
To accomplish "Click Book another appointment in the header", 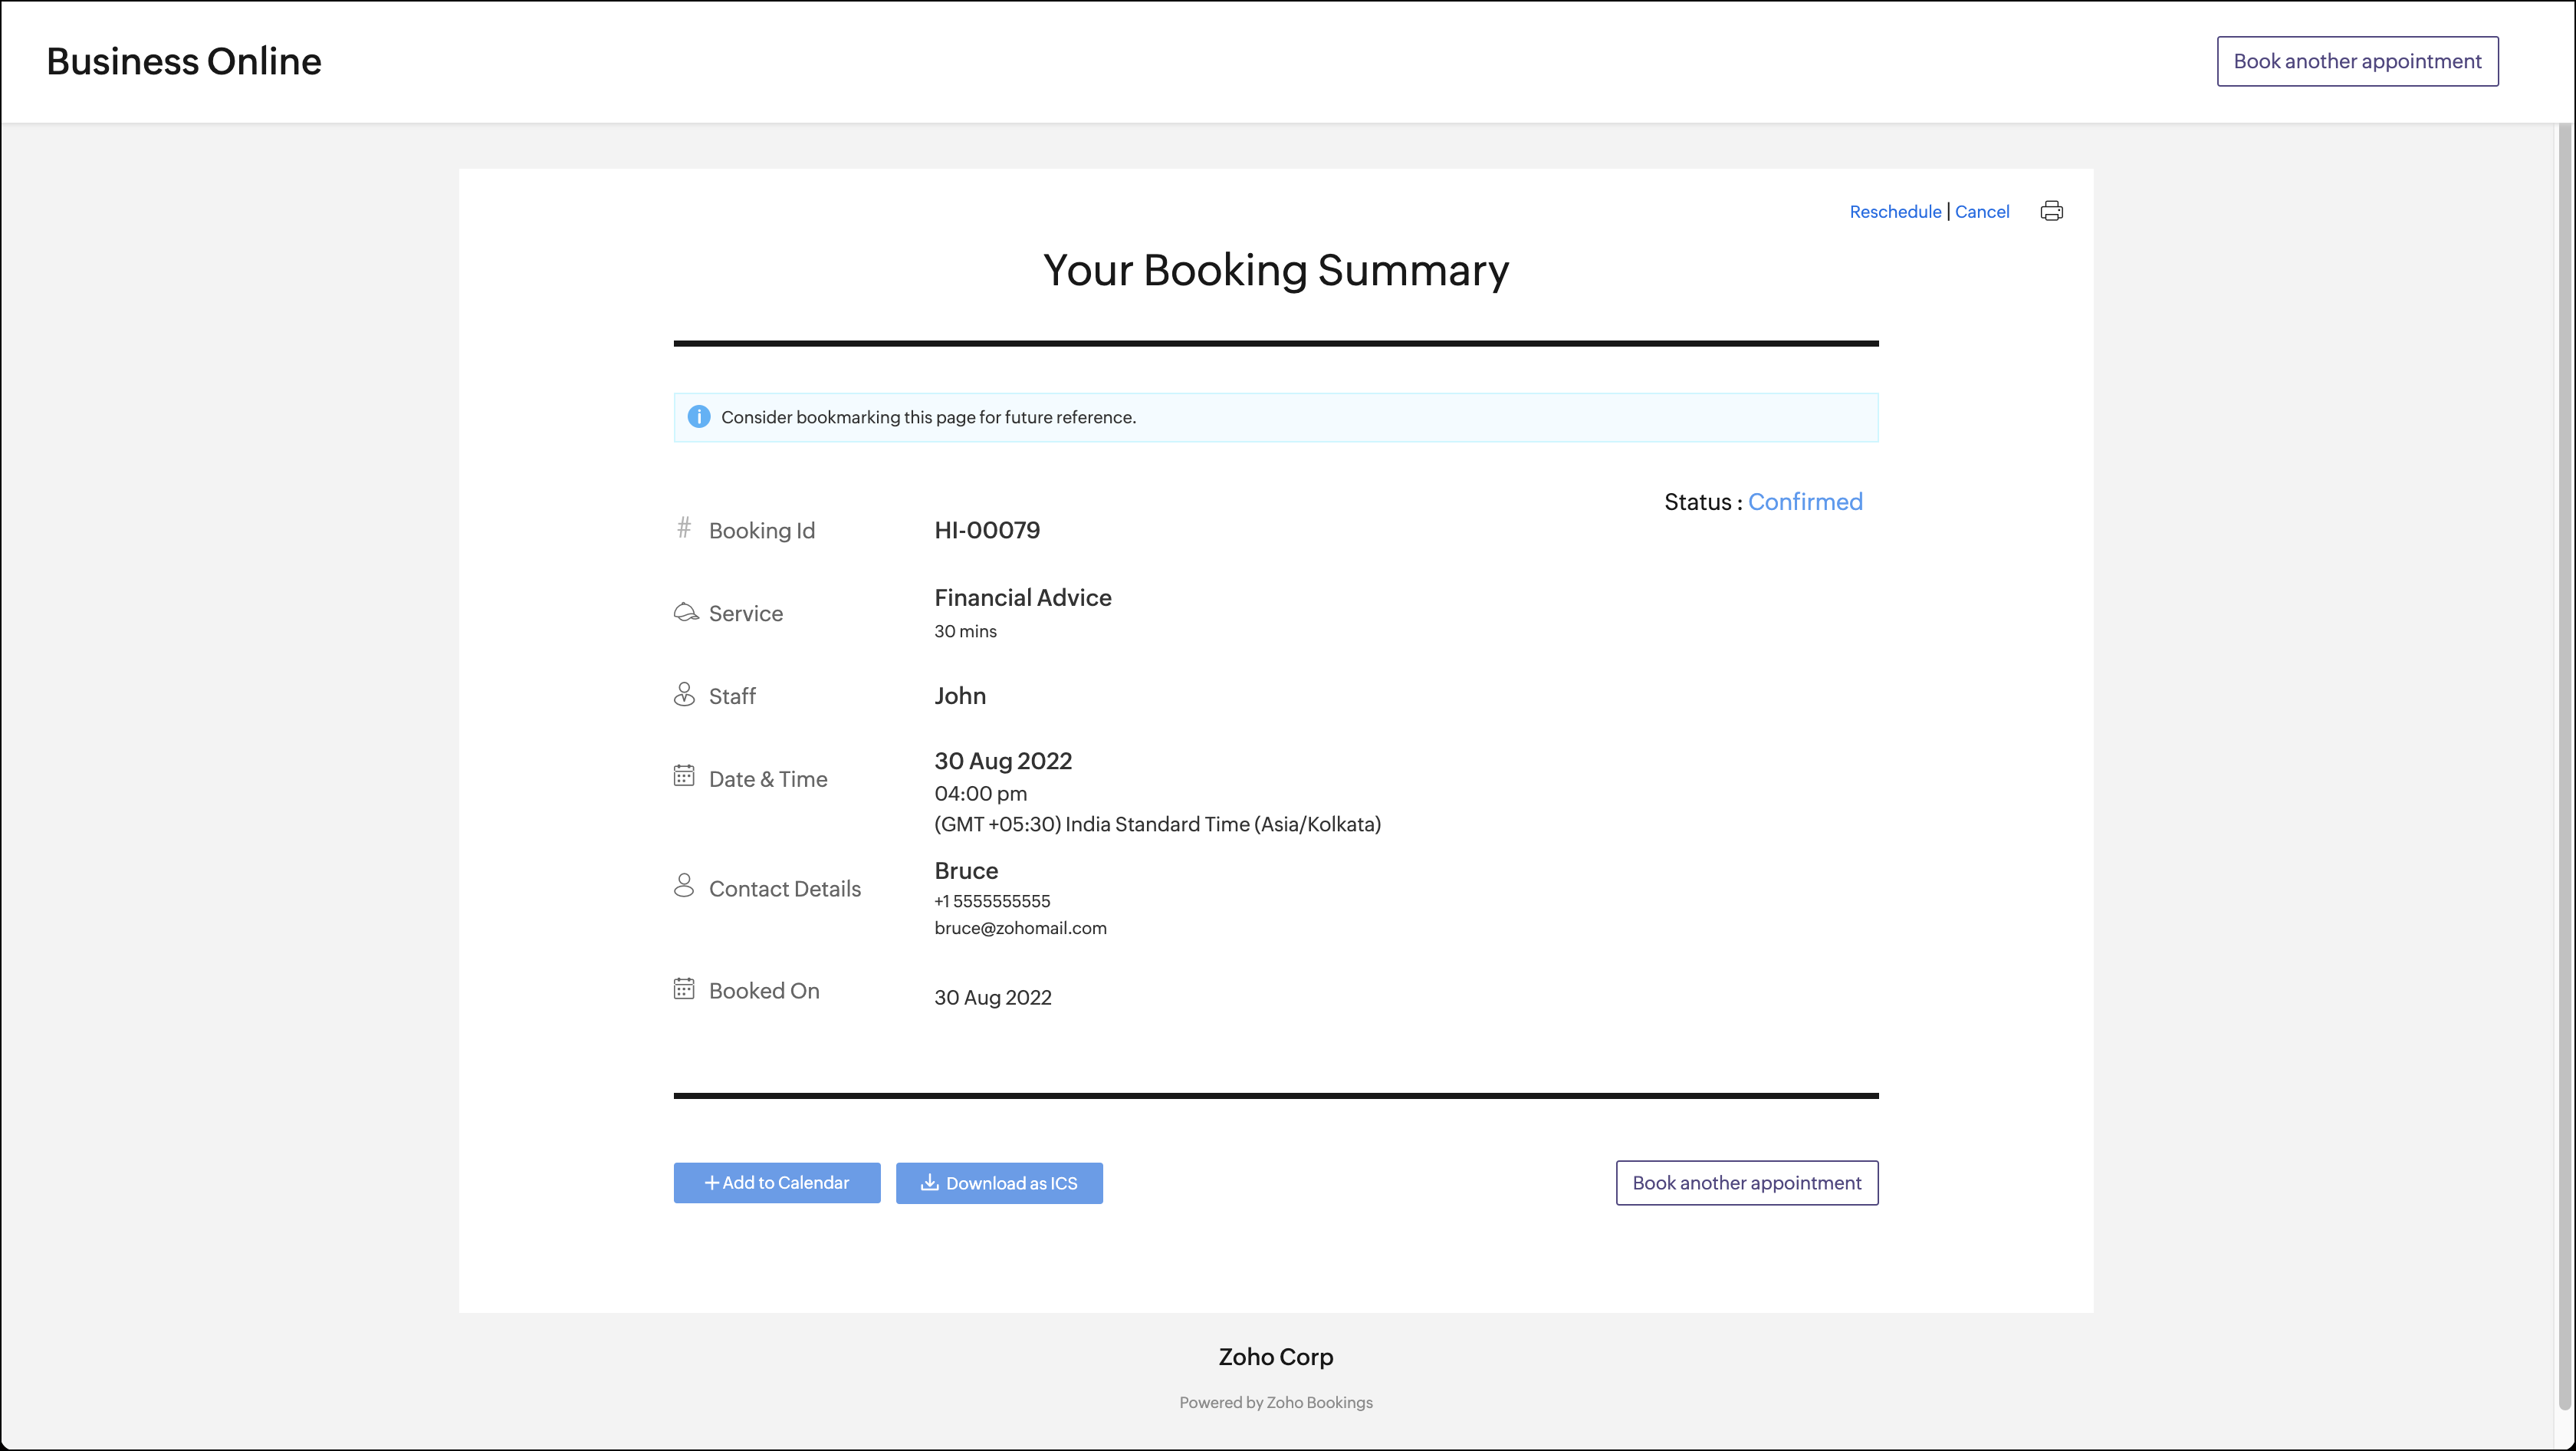I will pyautogui.click(x=2357, y=61).
